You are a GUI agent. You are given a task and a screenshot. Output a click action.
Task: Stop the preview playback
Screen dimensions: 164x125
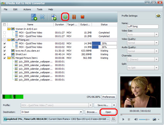129,119
